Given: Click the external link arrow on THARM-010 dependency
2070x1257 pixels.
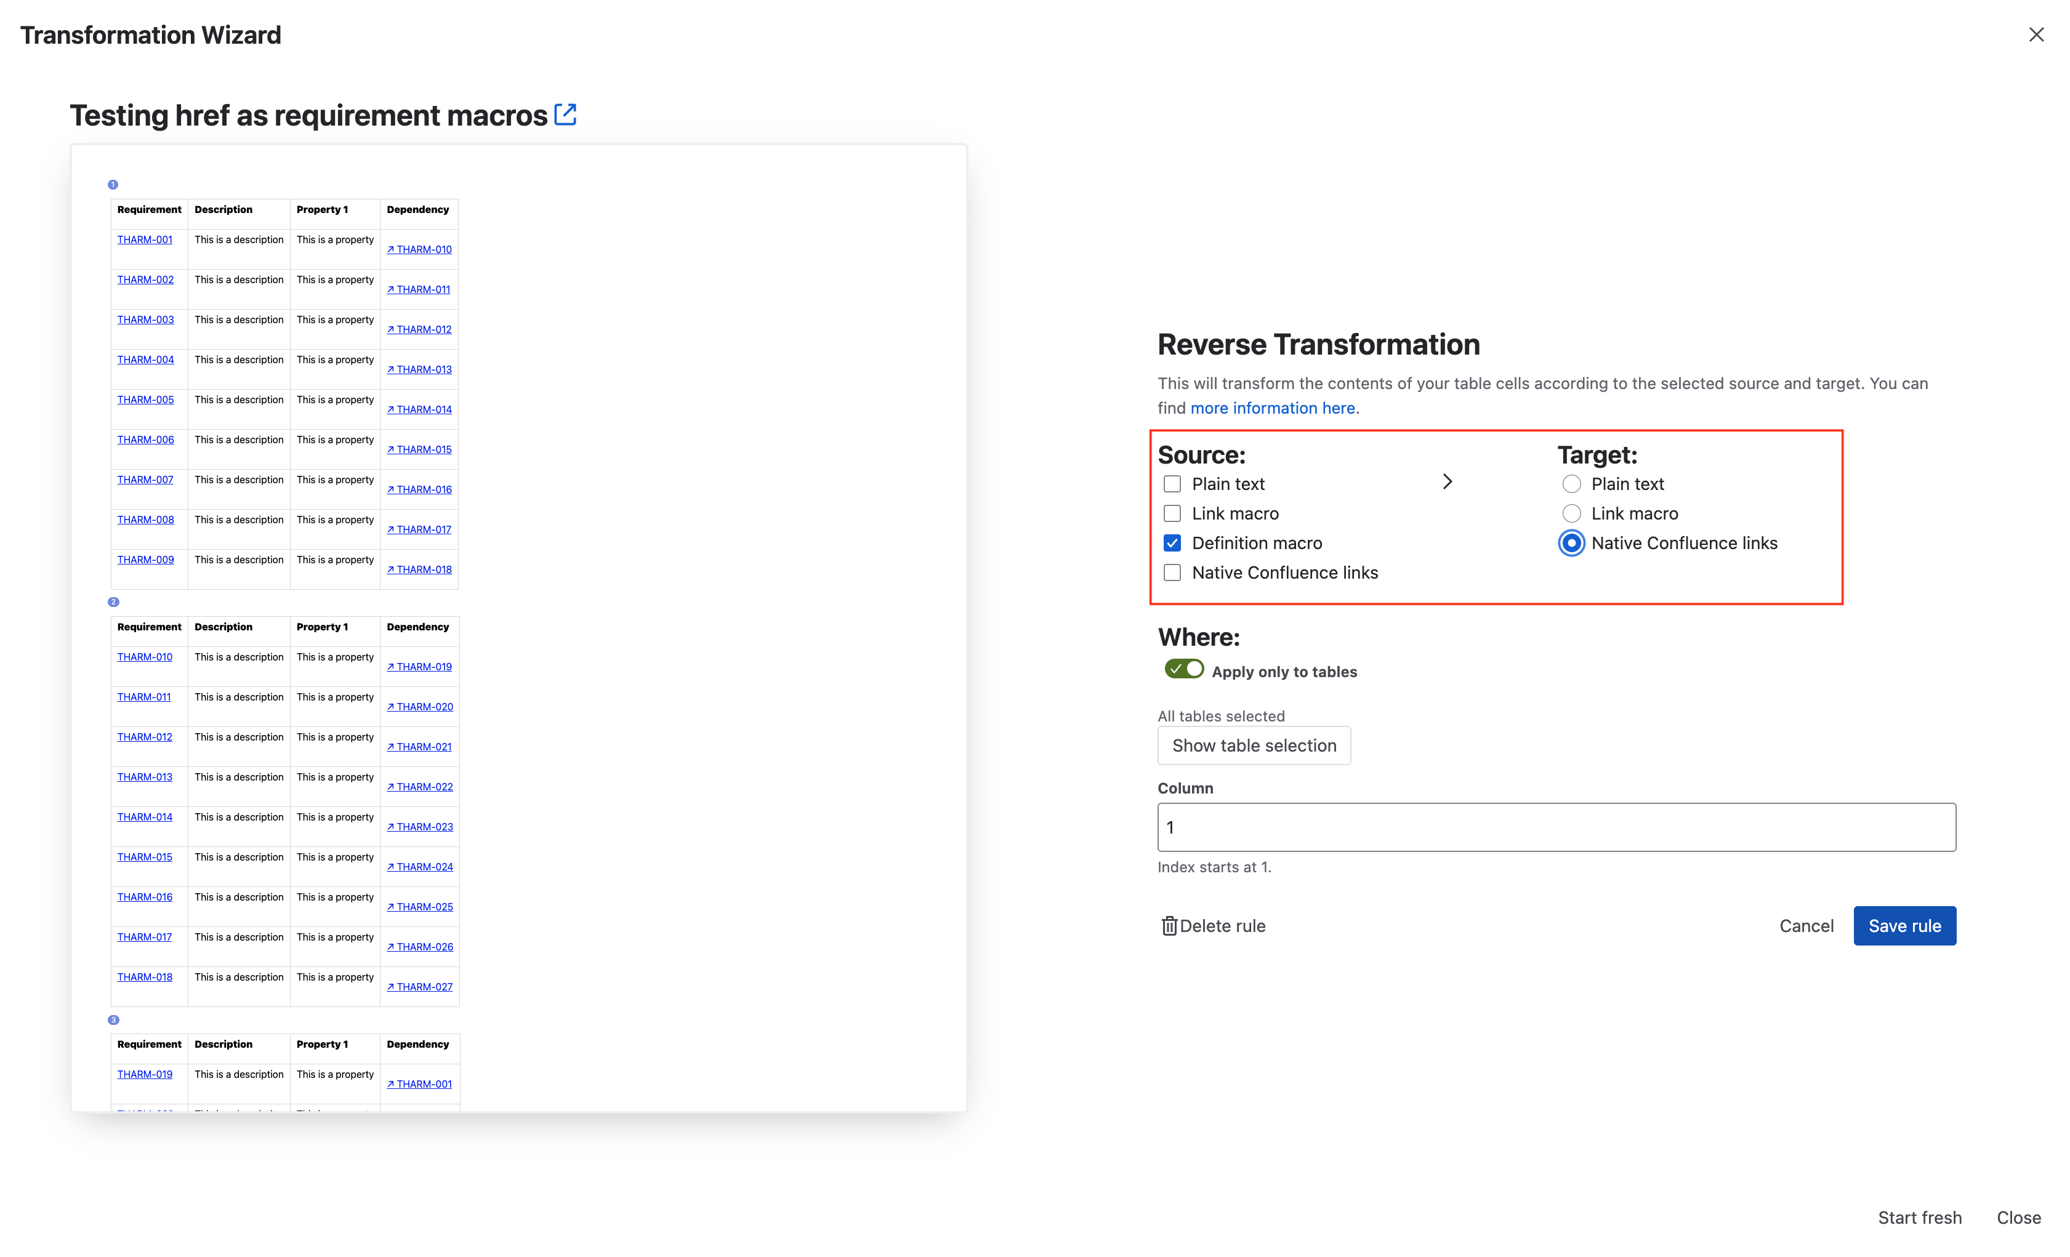Looking at the screenshot, I should click(x=392, y=249).
